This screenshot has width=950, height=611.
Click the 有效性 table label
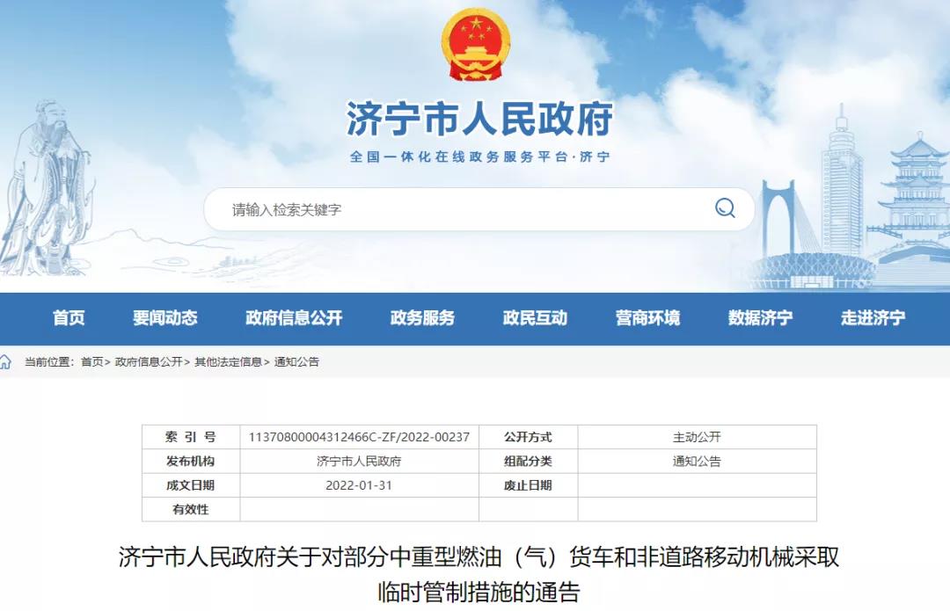tap(190, 510)
